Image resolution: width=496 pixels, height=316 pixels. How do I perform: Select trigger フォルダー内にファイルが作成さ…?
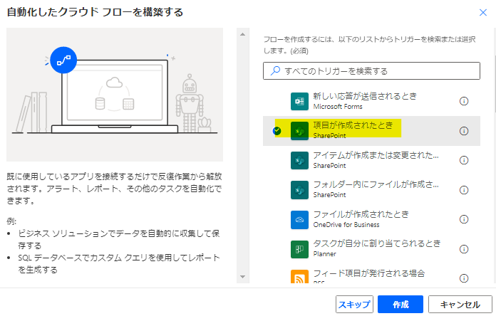371,190
